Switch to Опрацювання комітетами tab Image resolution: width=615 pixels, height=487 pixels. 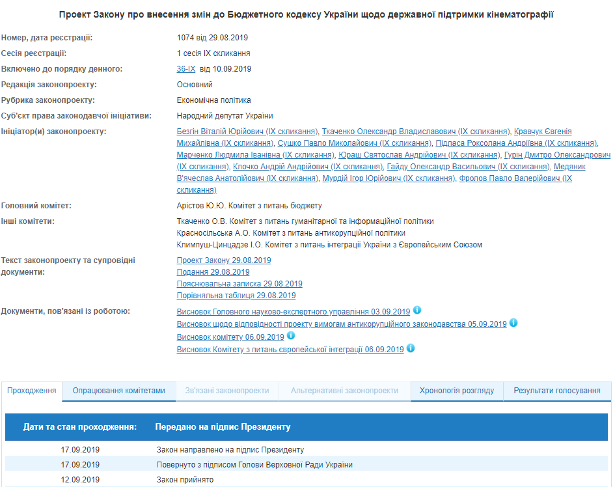pyautogui.click(x=118, y=391)
